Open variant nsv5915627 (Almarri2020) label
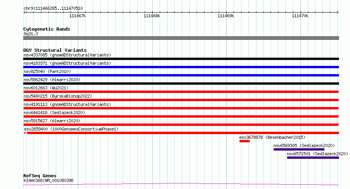Image resolution: width=350 pixels, height=189 pixels. pyautogui.click(x=52, y=121)
